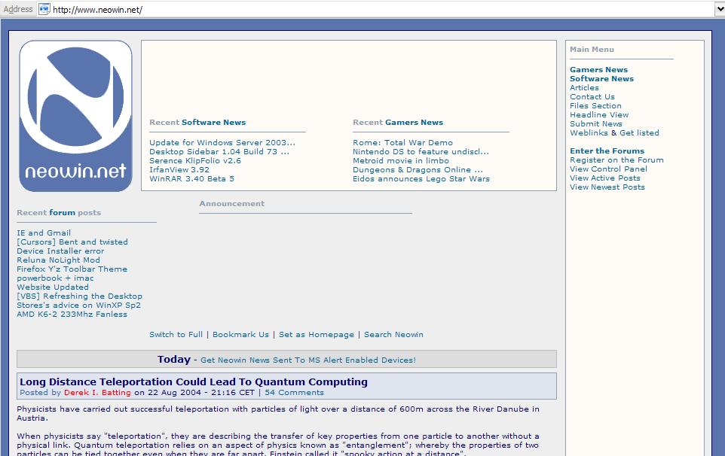The width and height of the screenshot is (725, 456).
Task: Click Switch to Full link
Action: (x=176, y=335)
